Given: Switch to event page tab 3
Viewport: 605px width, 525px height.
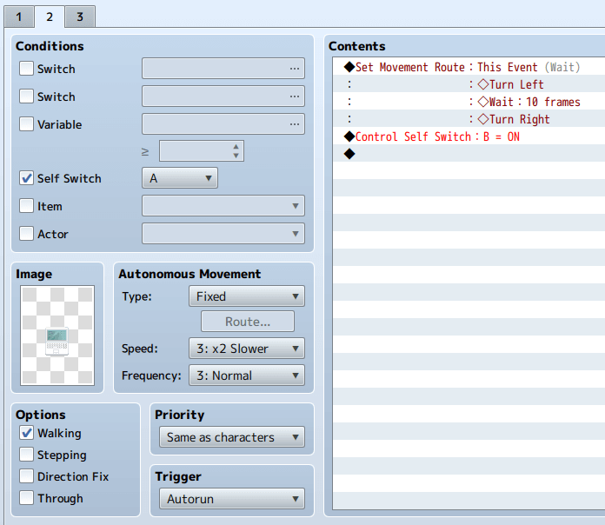Looking at the screenshot, I should 79,17.
